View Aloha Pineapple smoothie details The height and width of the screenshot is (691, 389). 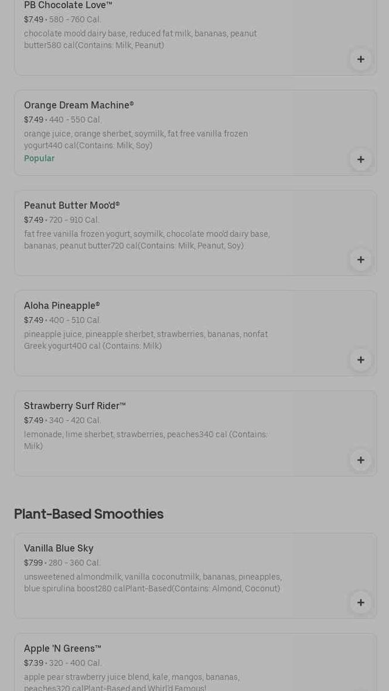pyautogui.click(x=62, y=306)
